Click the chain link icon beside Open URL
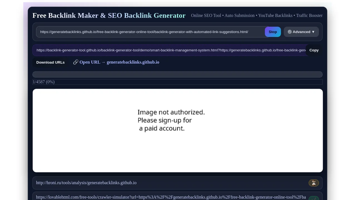The height and width of the screenshot is (200, 355). (x=76, y=62)
